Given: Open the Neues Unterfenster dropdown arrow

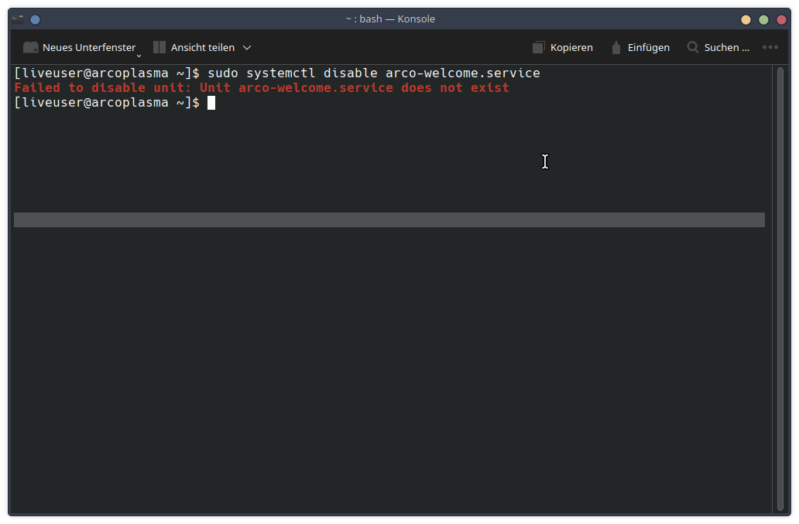Looking at the screenshot, I should (139, 55).
